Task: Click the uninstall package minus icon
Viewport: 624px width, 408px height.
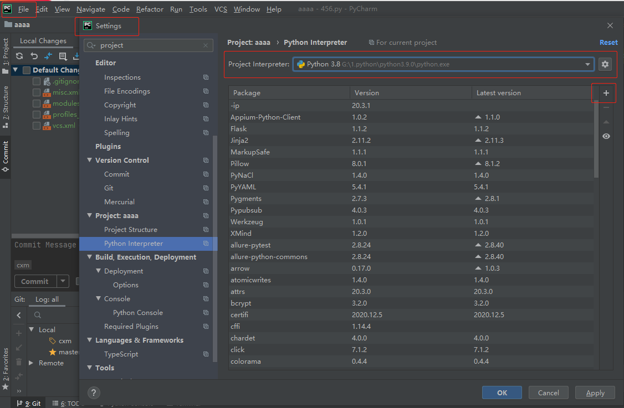Action: point(606,107)
